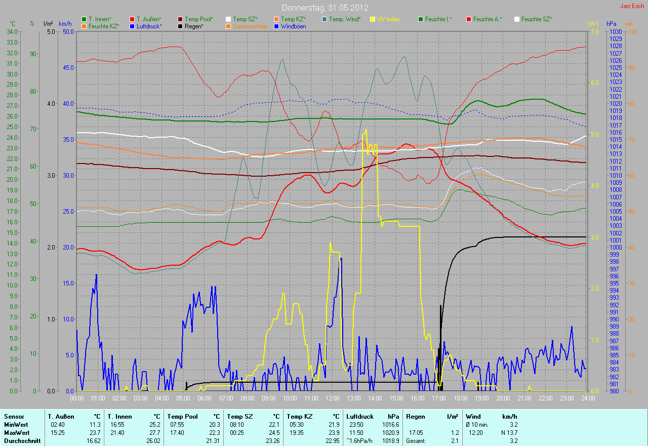Click the 12:00 marker on time axis

pyautogui.click(x=333, y=398)
